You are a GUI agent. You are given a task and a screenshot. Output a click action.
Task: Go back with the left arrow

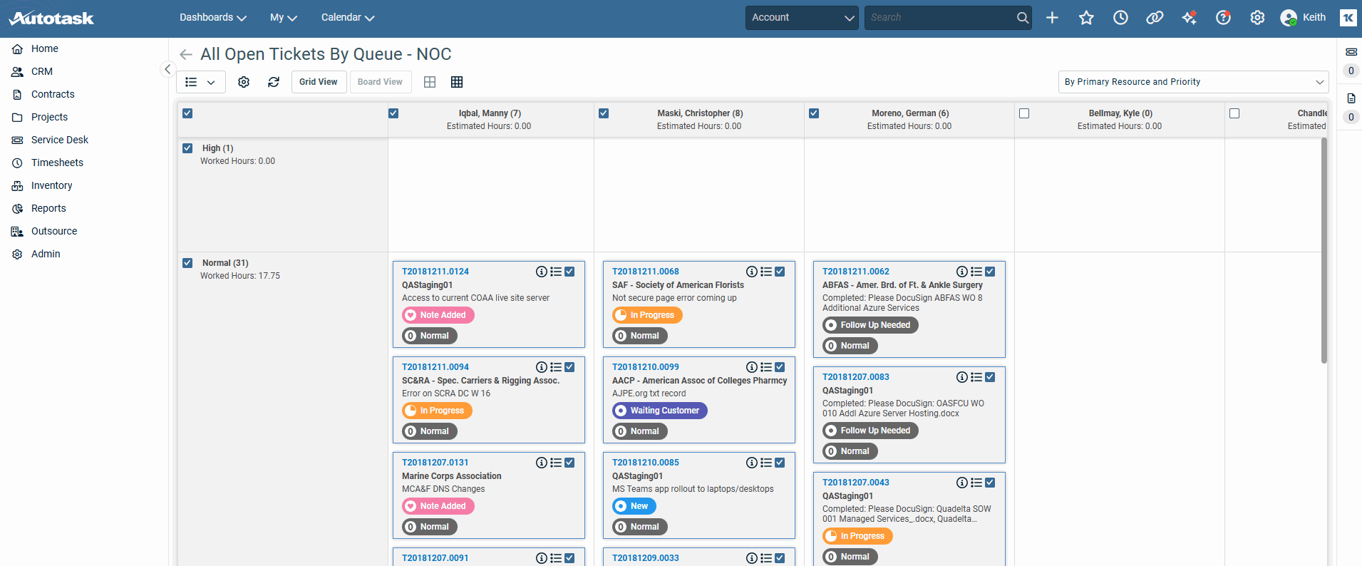pos(186,55)
